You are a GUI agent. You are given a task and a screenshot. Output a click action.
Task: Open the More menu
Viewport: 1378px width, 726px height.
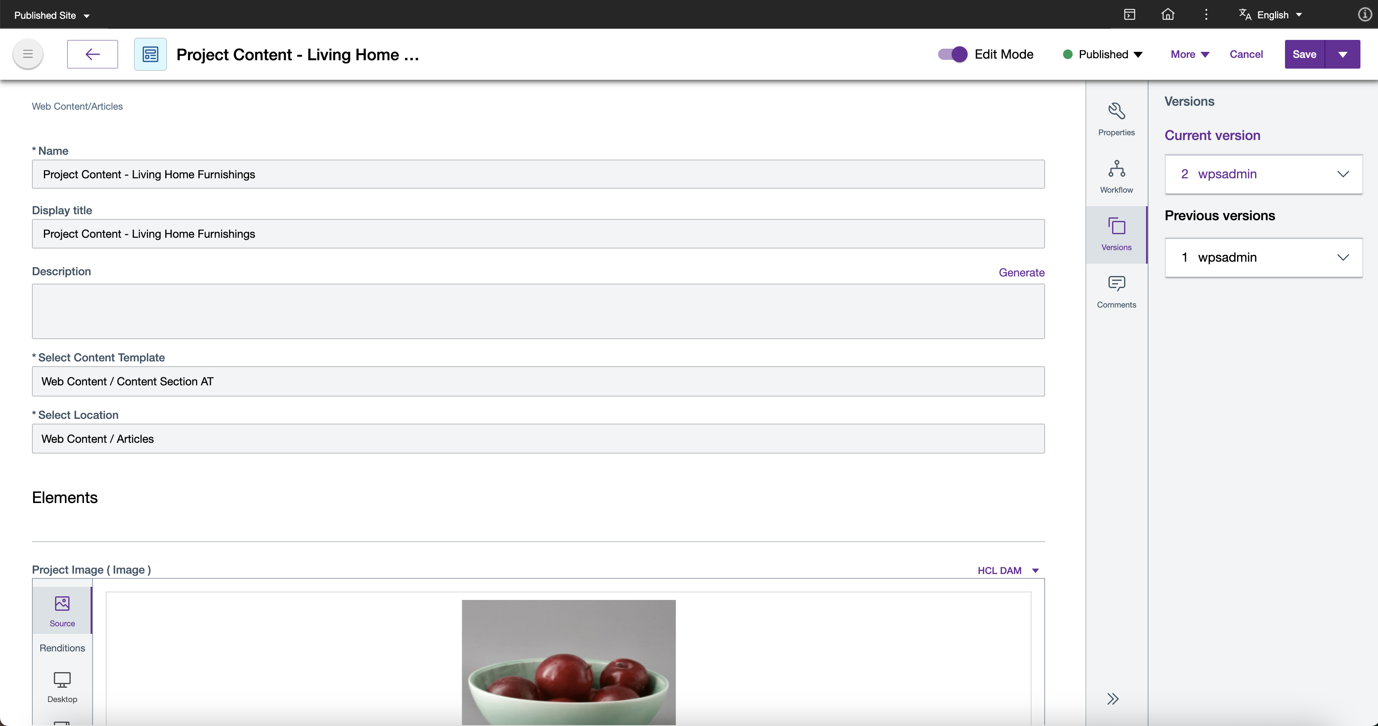tap(1189, 54)
